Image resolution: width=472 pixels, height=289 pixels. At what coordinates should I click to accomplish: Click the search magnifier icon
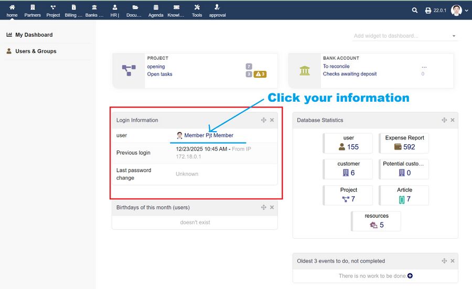point(415,10)
